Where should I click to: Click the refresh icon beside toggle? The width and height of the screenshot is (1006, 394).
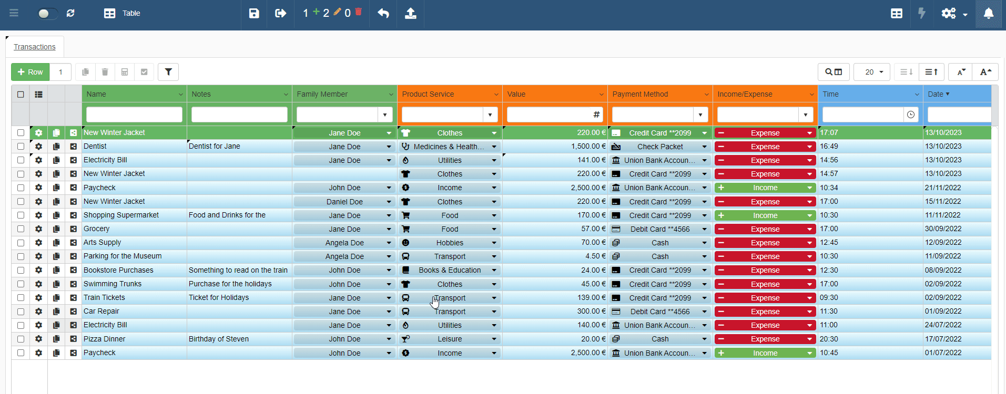pyautogui.click(x=70, y=13)
